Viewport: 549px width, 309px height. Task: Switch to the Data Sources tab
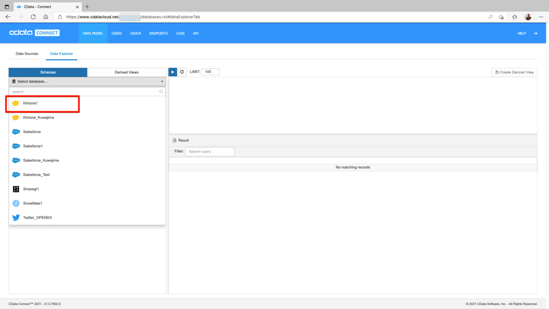click(x=27, y=54)
